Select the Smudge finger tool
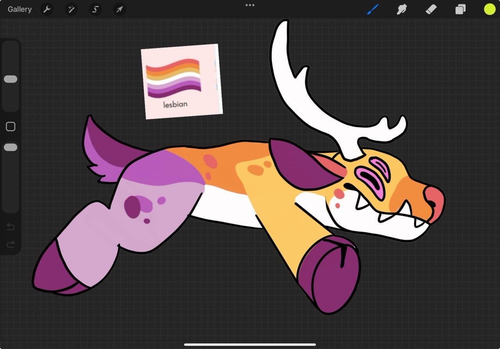 [x=402, y=9]
